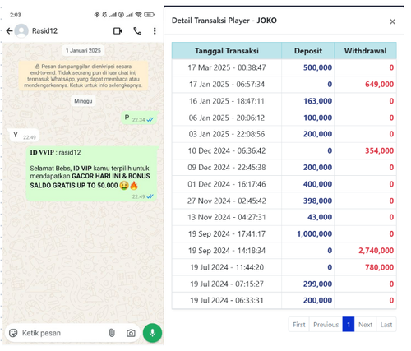Image resolution: width=411 pixels, height=351 pixels.
Task: Start a voice call with Rasid12
Action: click(x=137, y=31)
